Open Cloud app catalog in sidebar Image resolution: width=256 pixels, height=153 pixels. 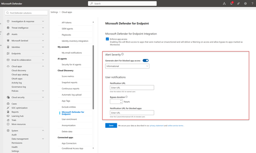(x=20, y=75)
